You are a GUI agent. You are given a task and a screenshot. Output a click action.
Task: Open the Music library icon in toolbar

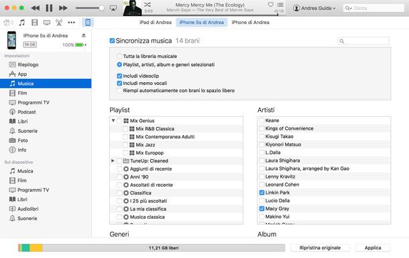[x=22, y=23]
